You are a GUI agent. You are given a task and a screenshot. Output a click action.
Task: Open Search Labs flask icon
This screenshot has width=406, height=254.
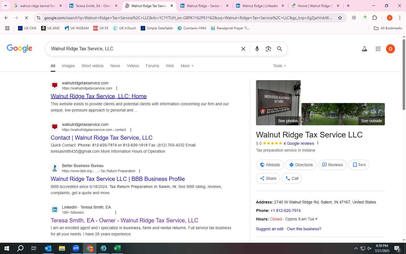pyautogui.click(x=365, y=49)
